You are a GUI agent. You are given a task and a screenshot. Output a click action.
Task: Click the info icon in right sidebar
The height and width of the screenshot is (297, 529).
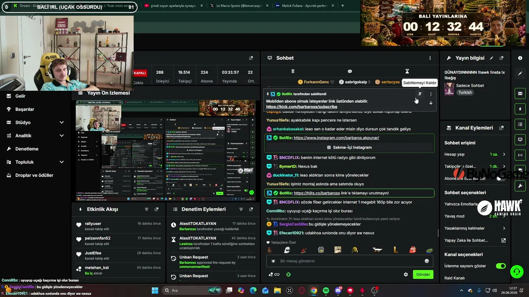(x=520, y=58)
